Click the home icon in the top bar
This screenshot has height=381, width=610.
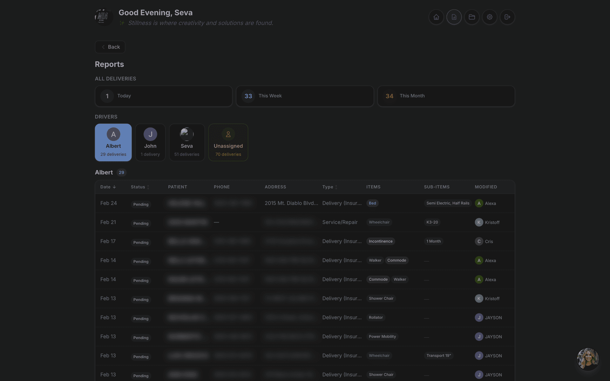tap(436, 17)
